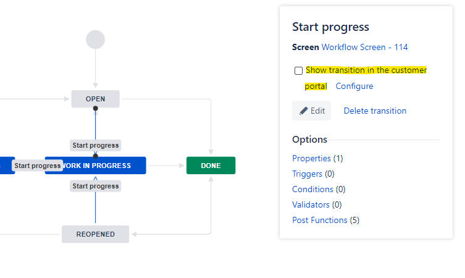Open the Properties (1) option
465x278 pixels.
311,158
